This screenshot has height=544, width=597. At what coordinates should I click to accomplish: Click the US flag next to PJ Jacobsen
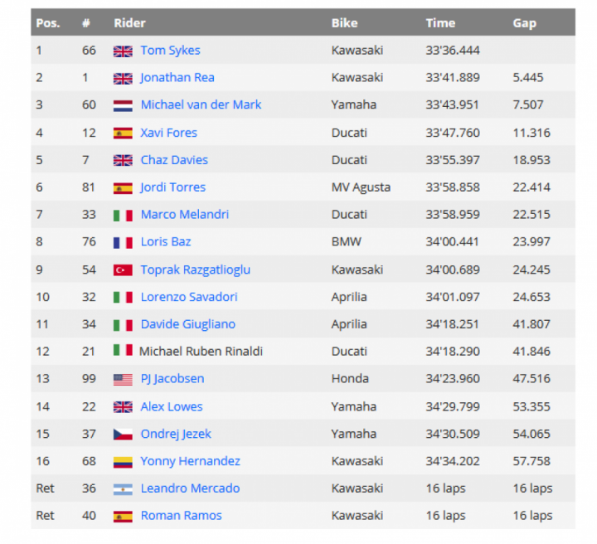pyautogui.click(x=123, y=380)
